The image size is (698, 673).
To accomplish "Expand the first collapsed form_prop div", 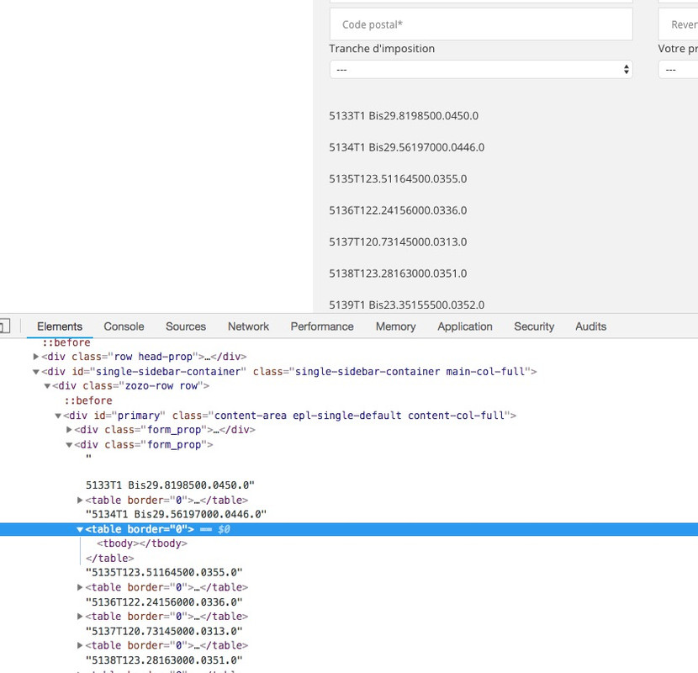I will [x=69, y=430].
